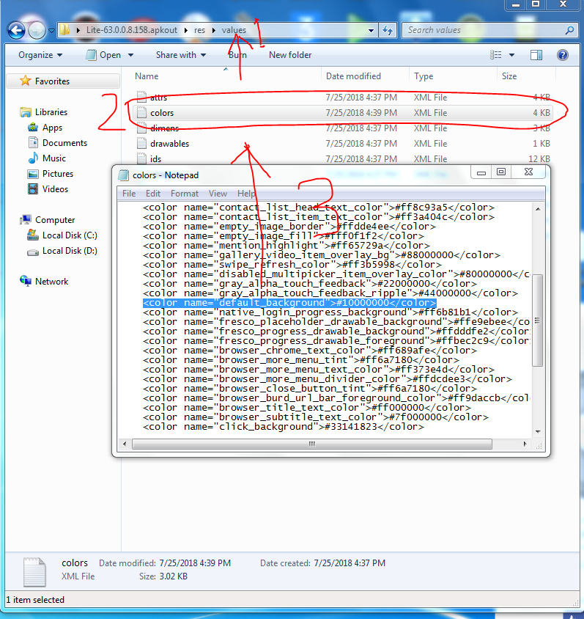The width and height of the screenshot is (584, 619).
Task: Open the Notepad File menu
Action: click(129, 194)
